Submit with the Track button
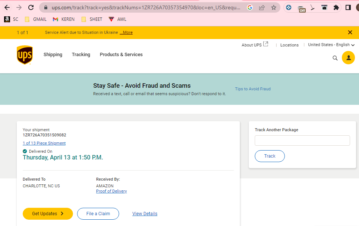Viewport: 359px width, 226px height. 270,156
